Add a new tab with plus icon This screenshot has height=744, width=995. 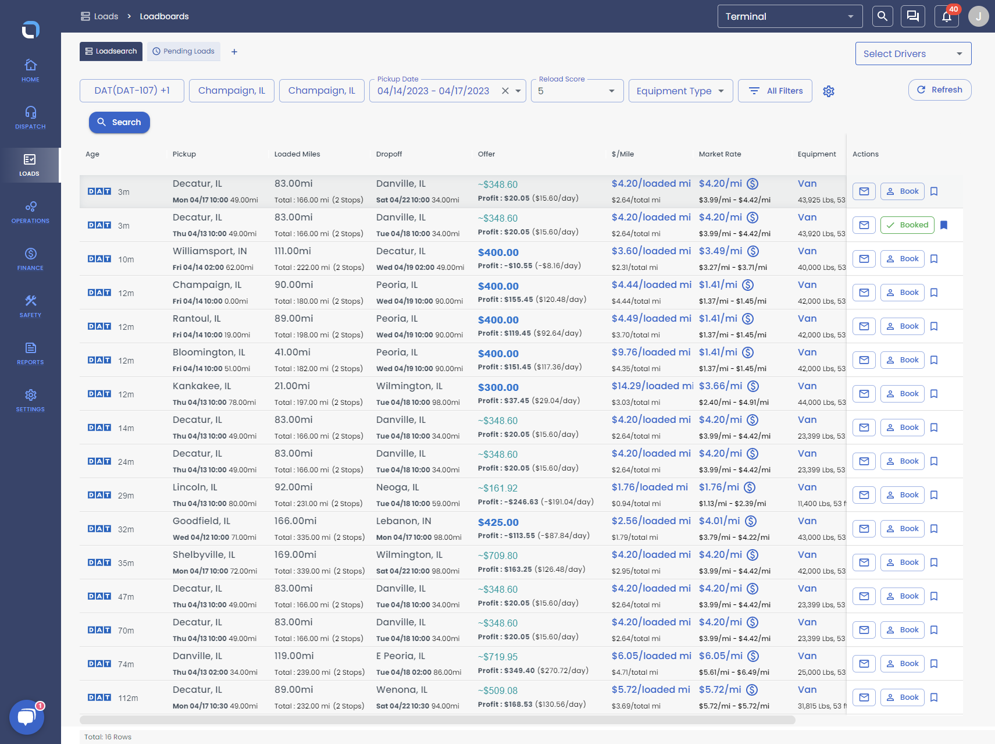(x=234, y=52)
